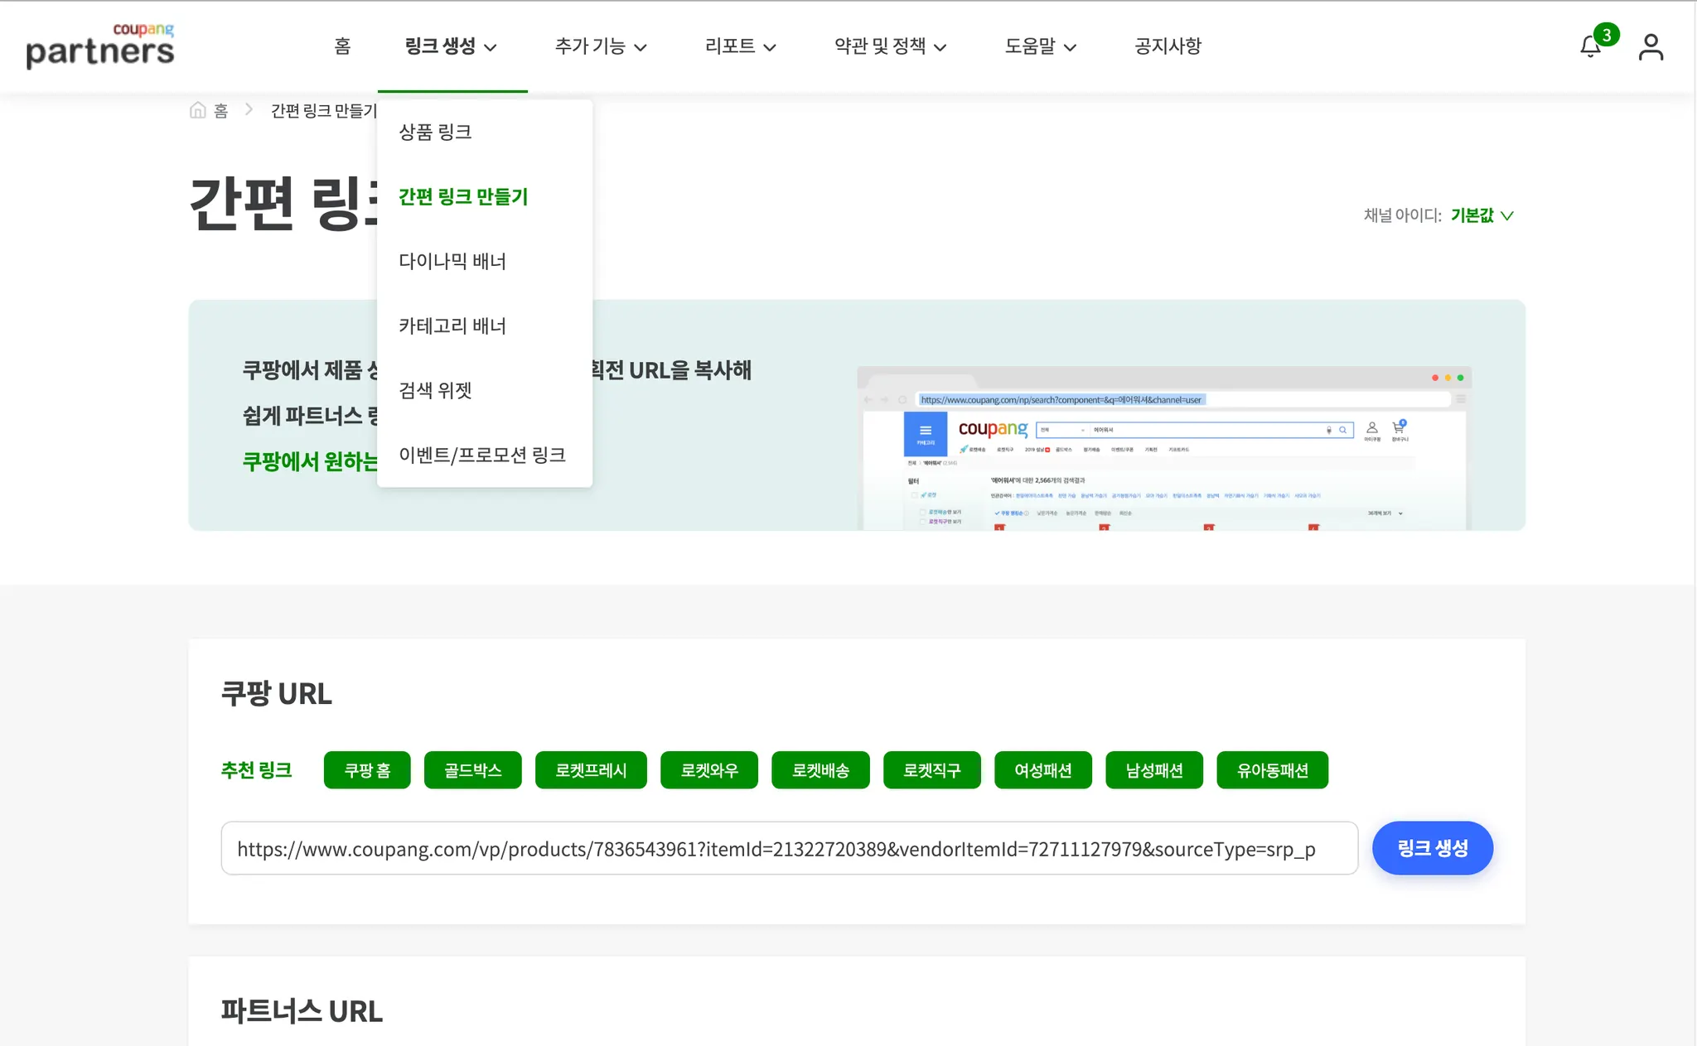Select 카테고리 배너 menu entry
1697x1046 pixels.
452,325
